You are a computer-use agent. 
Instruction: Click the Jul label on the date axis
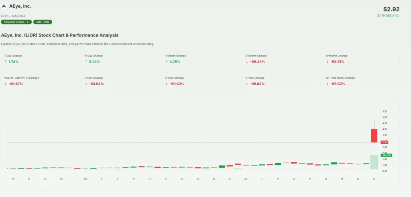click(245, 178)
